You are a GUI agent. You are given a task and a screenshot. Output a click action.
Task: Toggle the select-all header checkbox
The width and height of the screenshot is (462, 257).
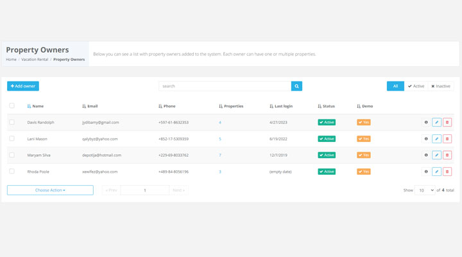pyautogui.click(x=12, y=105)
